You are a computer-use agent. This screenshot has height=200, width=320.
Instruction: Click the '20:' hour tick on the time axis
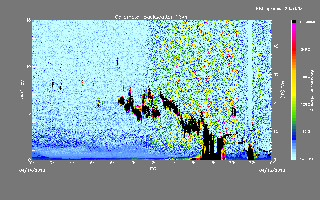pyautogui.click(x=232, y=163)
